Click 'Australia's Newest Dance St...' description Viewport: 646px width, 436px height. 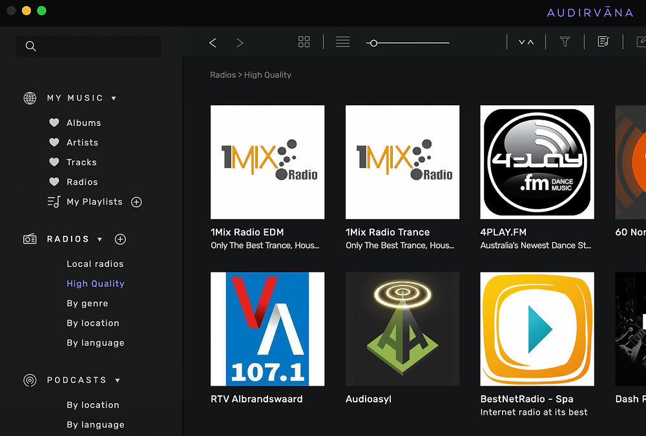click(536, 245)
